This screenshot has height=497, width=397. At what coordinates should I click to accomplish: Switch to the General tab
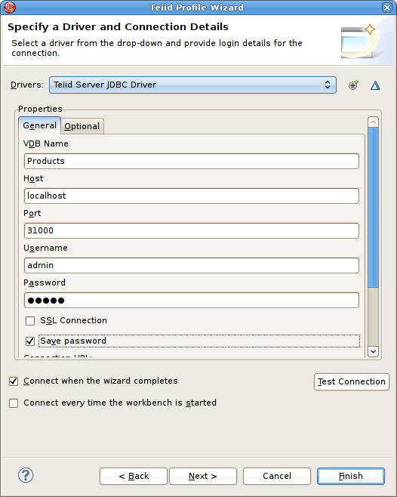point(39,125)
